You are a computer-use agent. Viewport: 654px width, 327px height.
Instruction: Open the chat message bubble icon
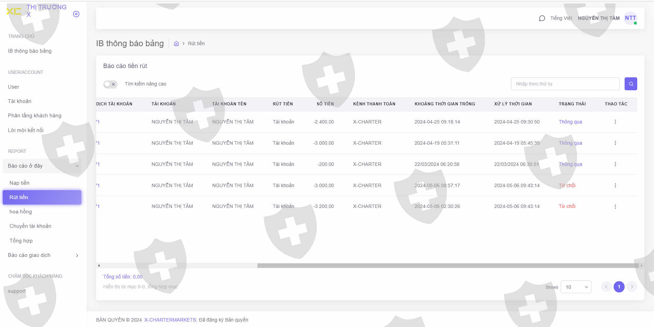tap(542, 18)
